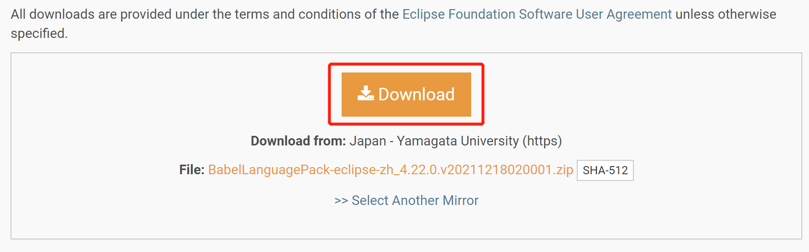809x252 pixels.
Task: Open the Eclipse Foundation Software User Agreement
Action: (x=536, y=14)
